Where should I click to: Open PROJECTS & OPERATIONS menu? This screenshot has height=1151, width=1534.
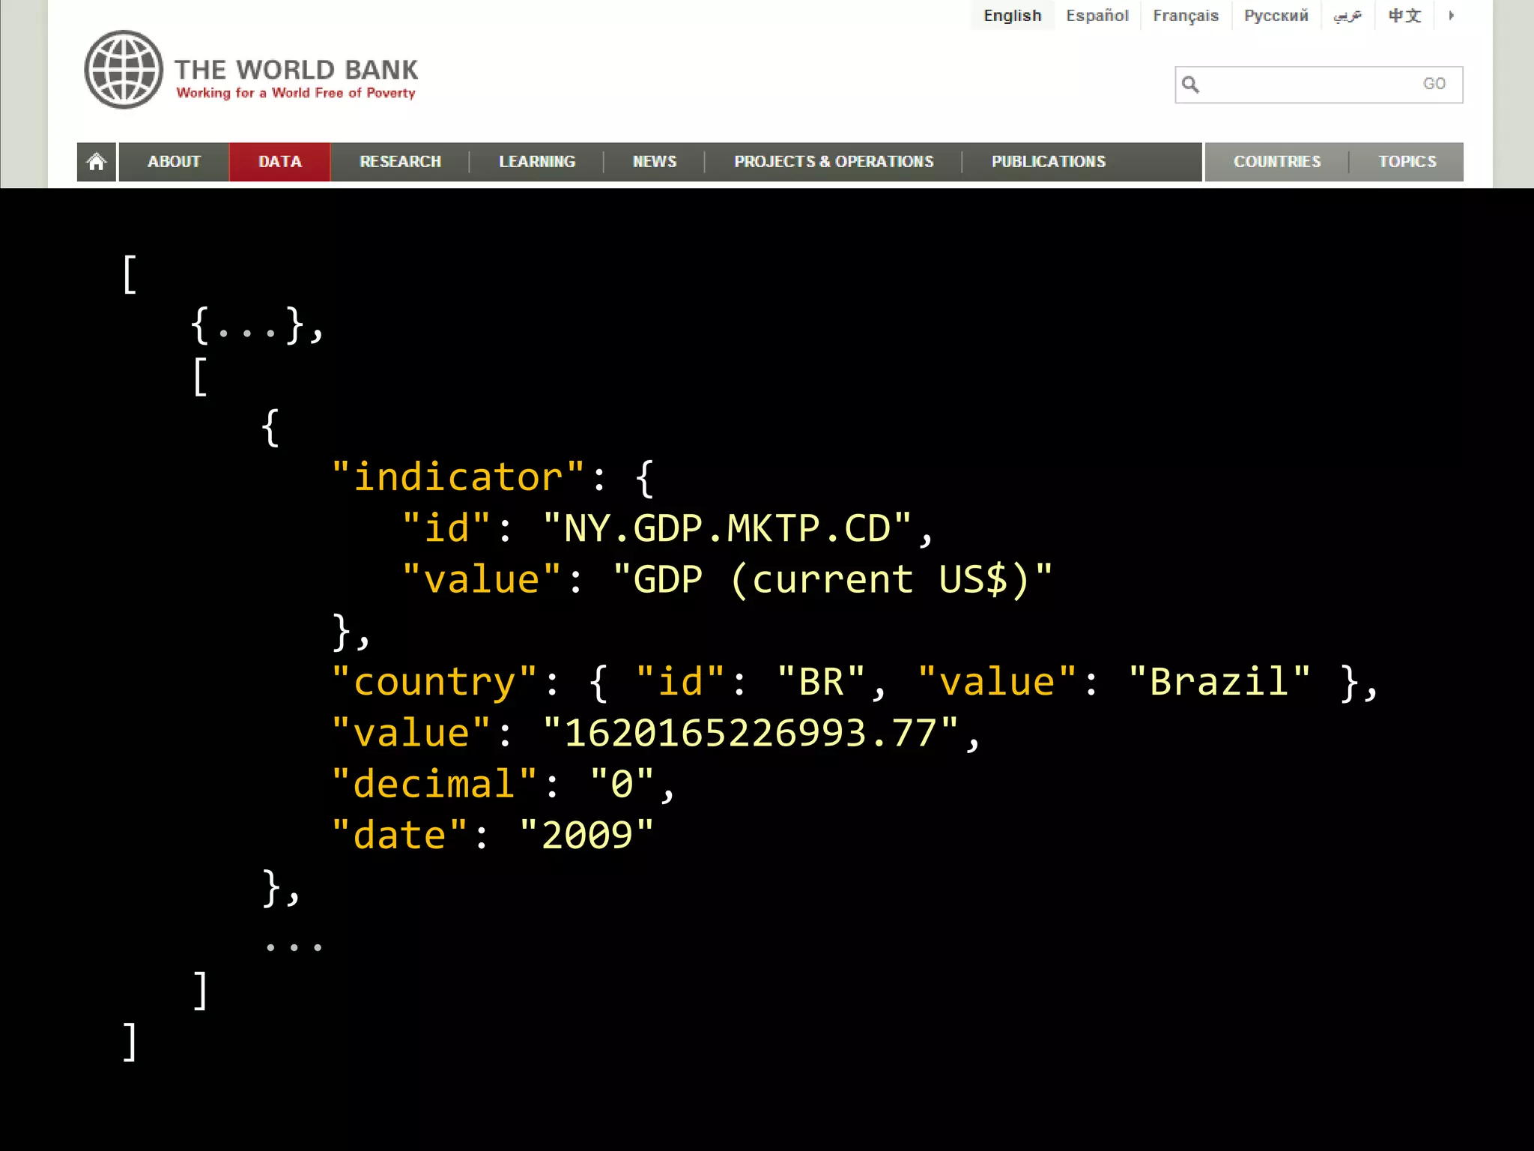(x=834, y=161)
